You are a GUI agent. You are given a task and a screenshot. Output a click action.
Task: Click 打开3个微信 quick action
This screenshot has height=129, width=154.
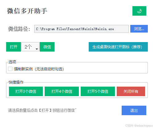click(26, 91)
